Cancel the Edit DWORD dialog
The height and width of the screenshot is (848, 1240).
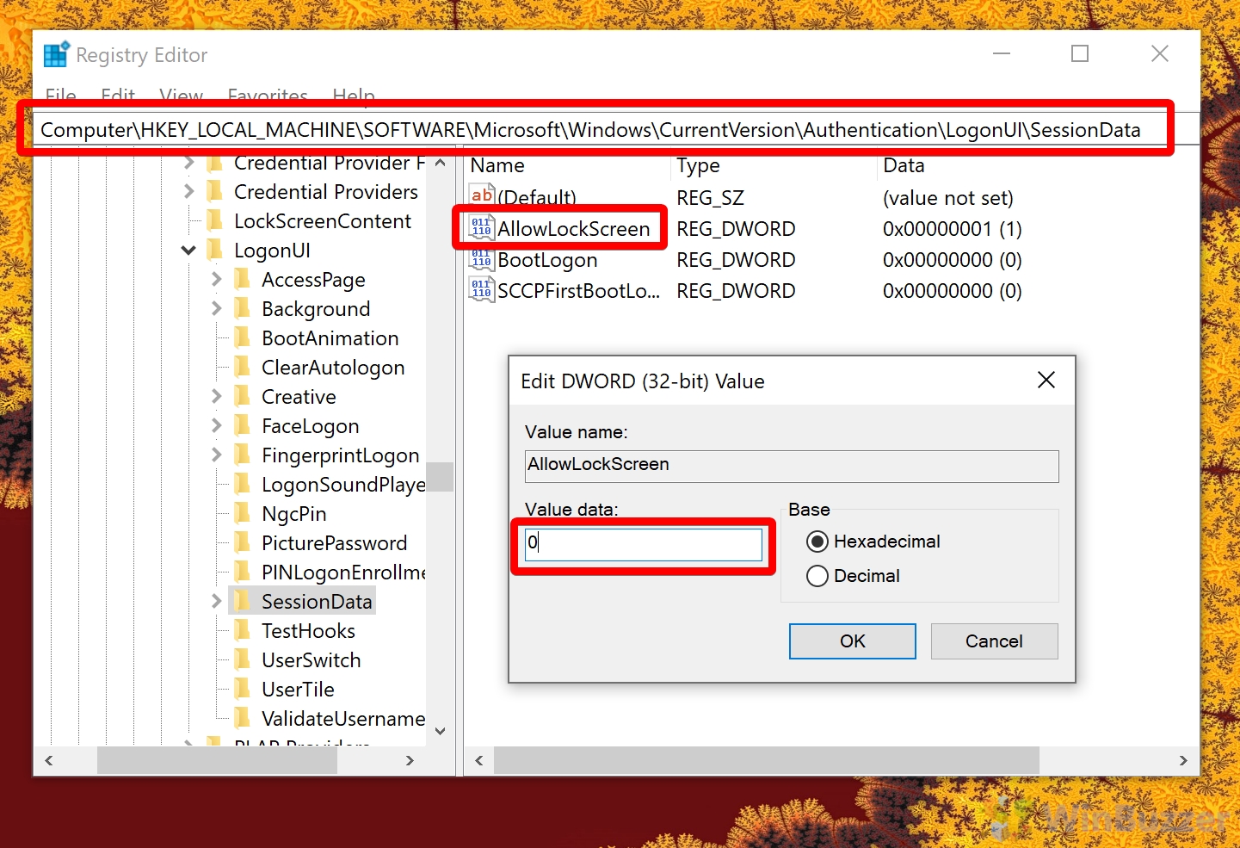994,641
